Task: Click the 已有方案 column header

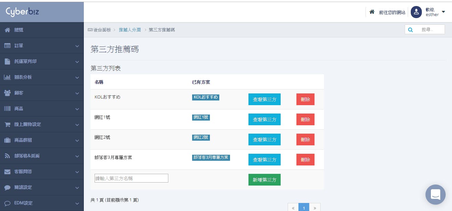Action: click(x=201, y=82)
